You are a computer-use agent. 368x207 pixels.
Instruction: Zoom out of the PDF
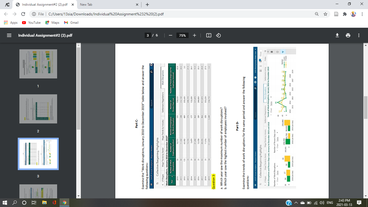tap(170, 35)
